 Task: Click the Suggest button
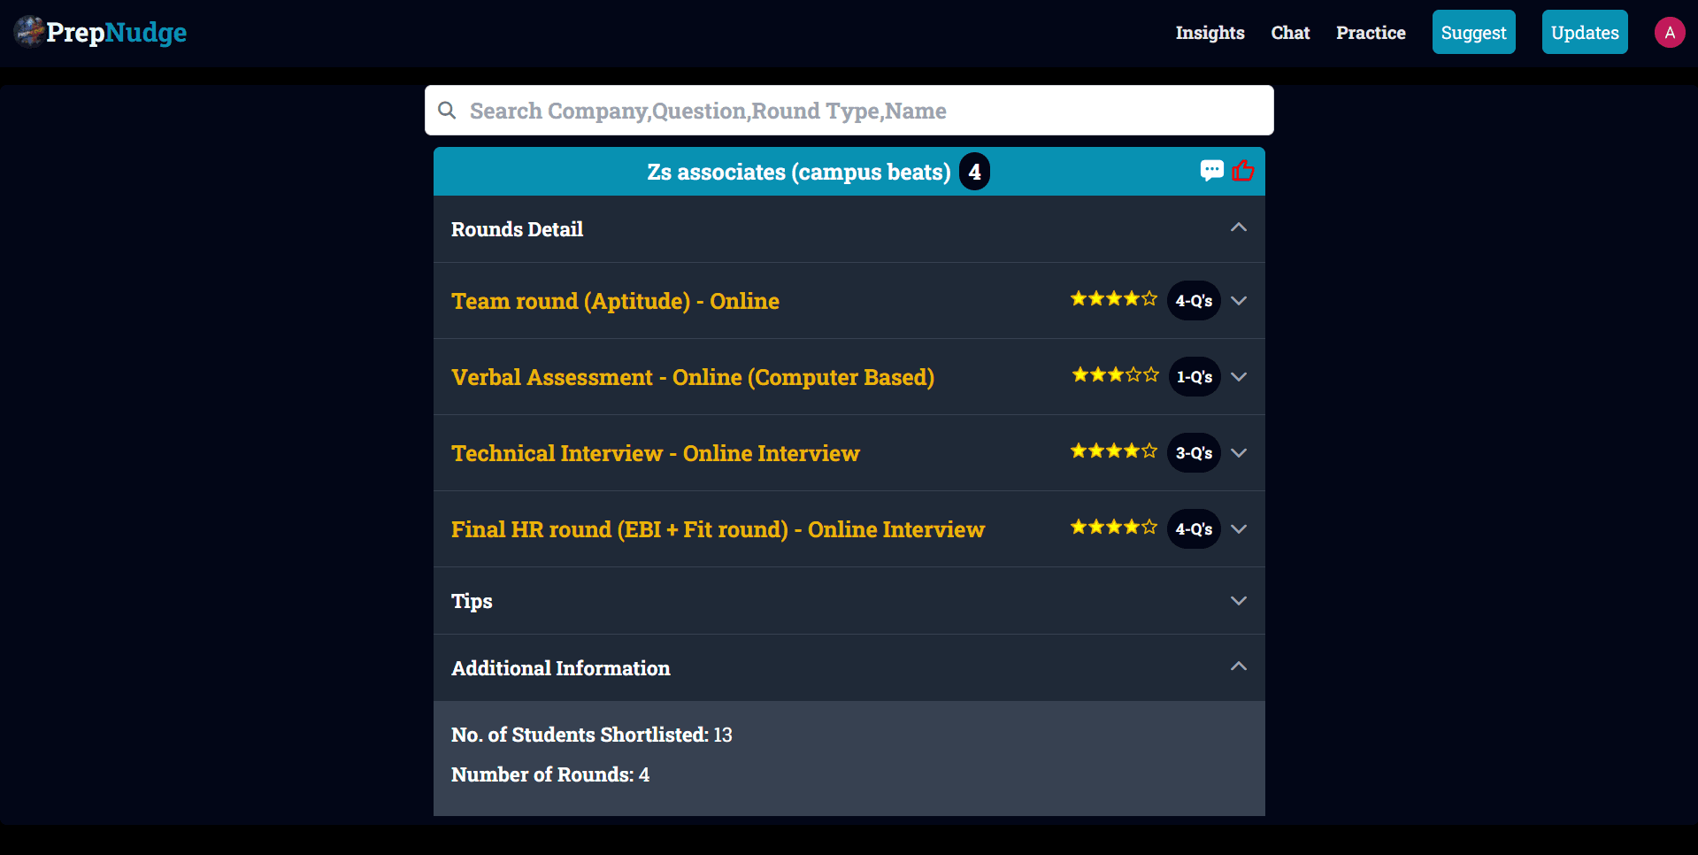pos(1473,32)
